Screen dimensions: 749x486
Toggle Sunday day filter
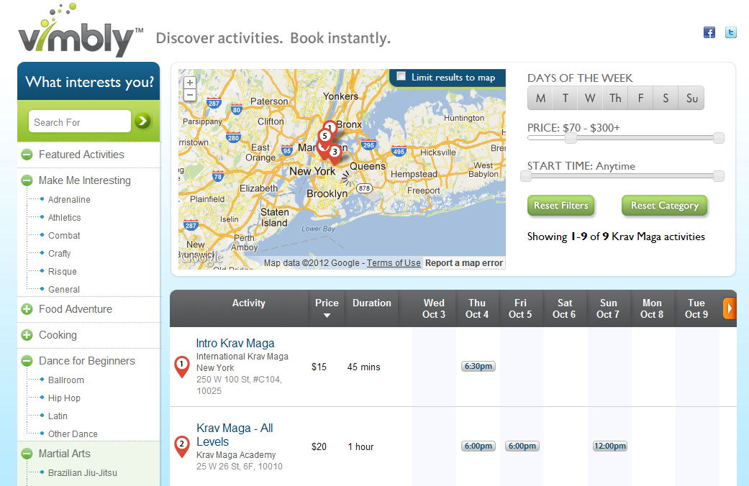[x=691, y=98]
